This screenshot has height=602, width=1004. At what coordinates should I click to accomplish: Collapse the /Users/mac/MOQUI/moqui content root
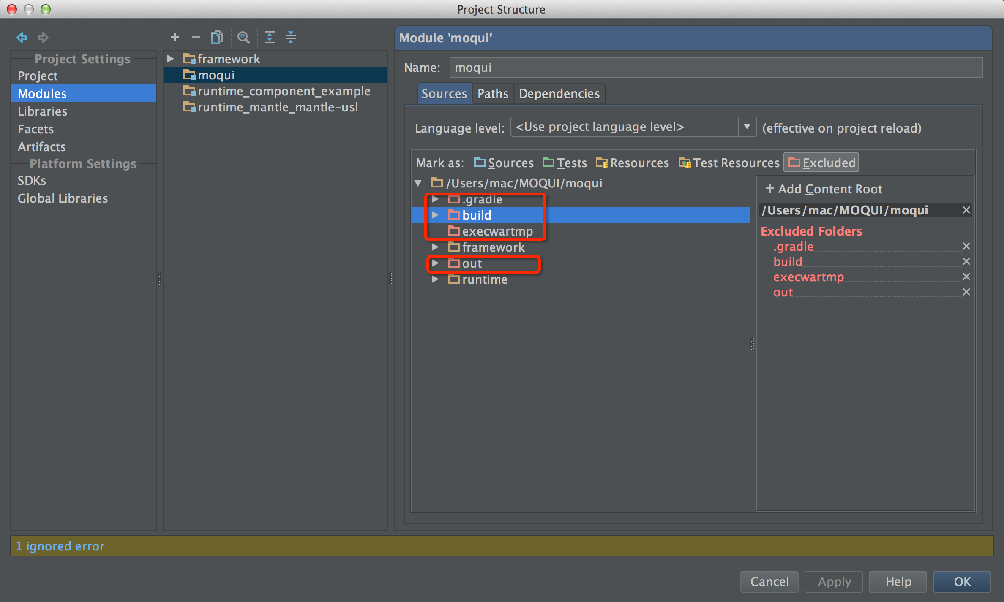418,183
